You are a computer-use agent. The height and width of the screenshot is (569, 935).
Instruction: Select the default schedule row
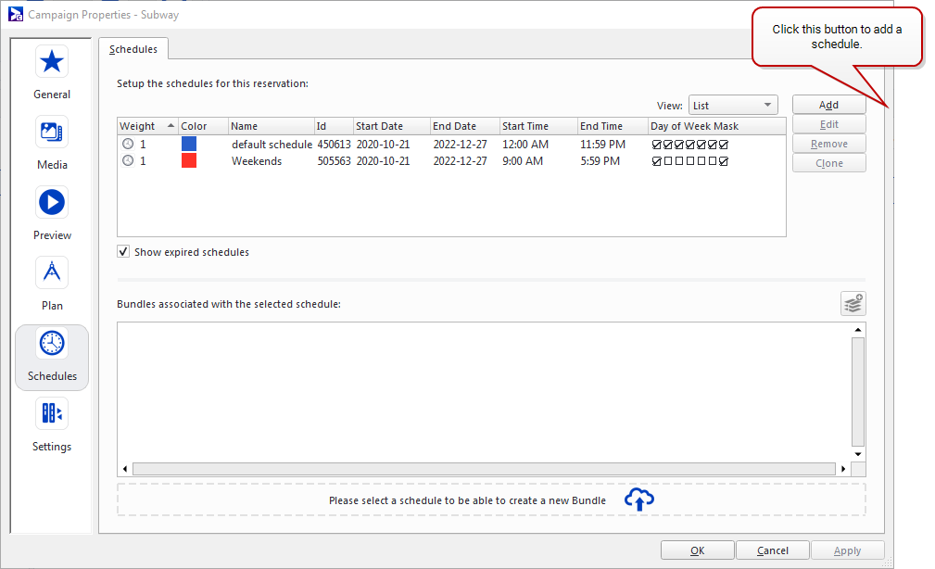[272, 145]
